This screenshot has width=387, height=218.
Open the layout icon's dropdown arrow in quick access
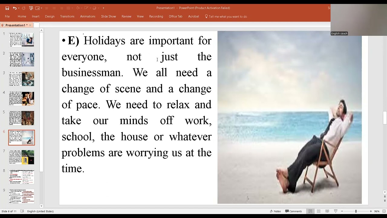[x=41, y=8]
